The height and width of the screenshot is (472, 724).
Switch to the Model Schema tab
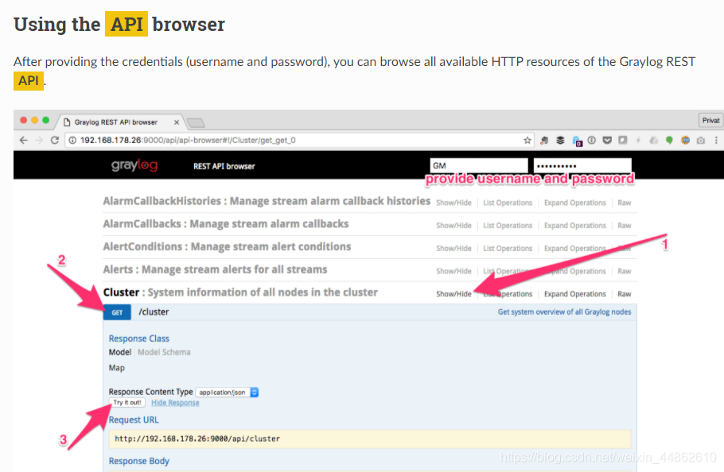click(164, 352)
